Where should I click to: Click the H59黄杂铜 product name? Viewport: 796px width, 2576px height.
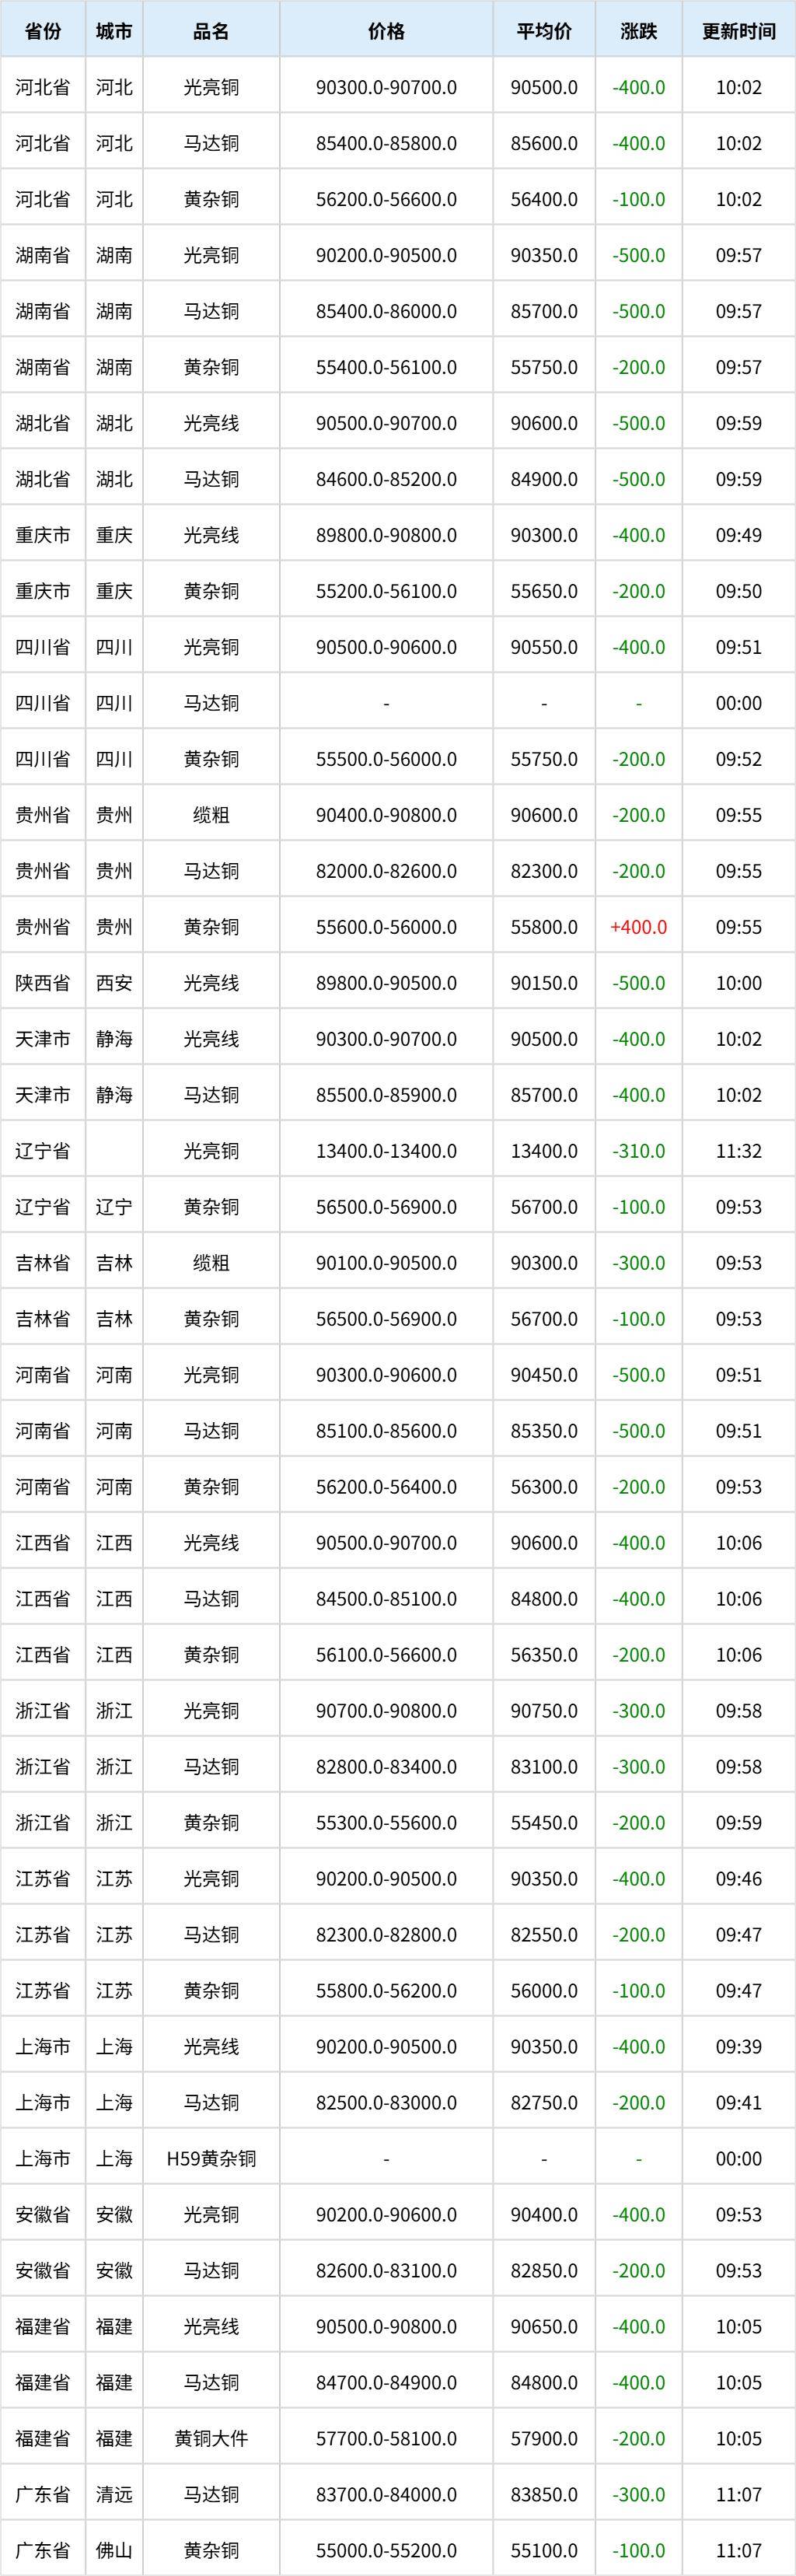pyautogui.click(x=211, y=2159)
